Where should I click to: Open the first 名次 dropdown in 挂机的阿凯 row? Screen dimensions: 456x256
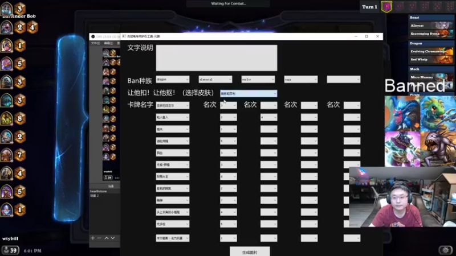pos(229,188)
